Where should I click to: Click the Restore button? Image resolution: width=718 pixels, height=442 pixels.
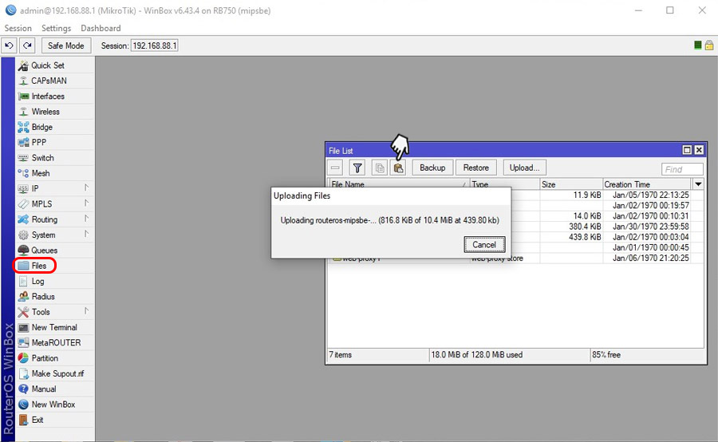click(475, 168)
